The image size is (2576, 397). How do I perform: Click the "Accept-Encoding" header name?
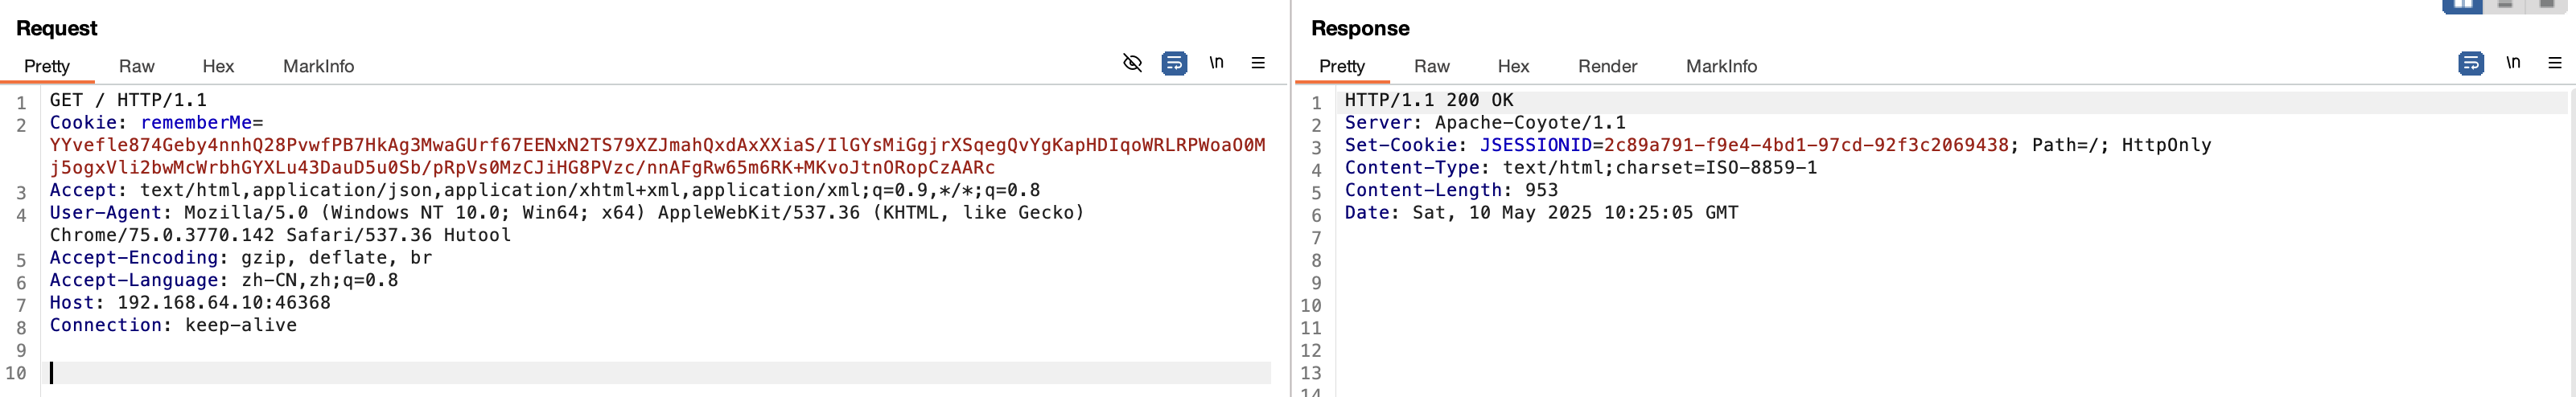[x=134, y=257]
